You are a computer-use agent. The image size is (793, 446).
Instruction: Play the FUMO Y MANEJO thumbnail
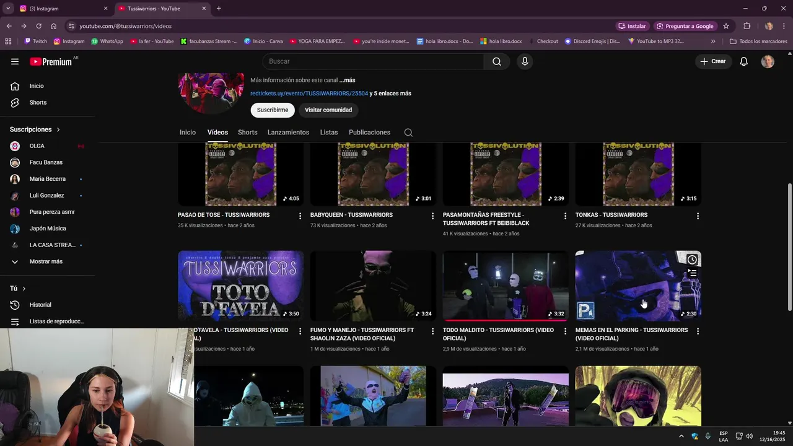pyautogui.click(x=373, y=286)
